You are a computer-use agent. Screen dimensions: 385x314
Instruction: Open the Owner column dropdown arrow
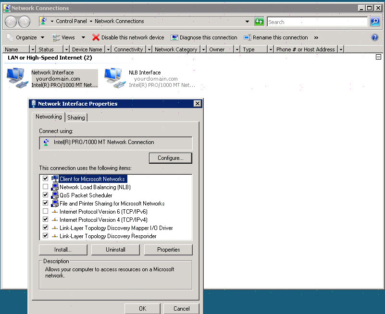(x=237, y=49)
